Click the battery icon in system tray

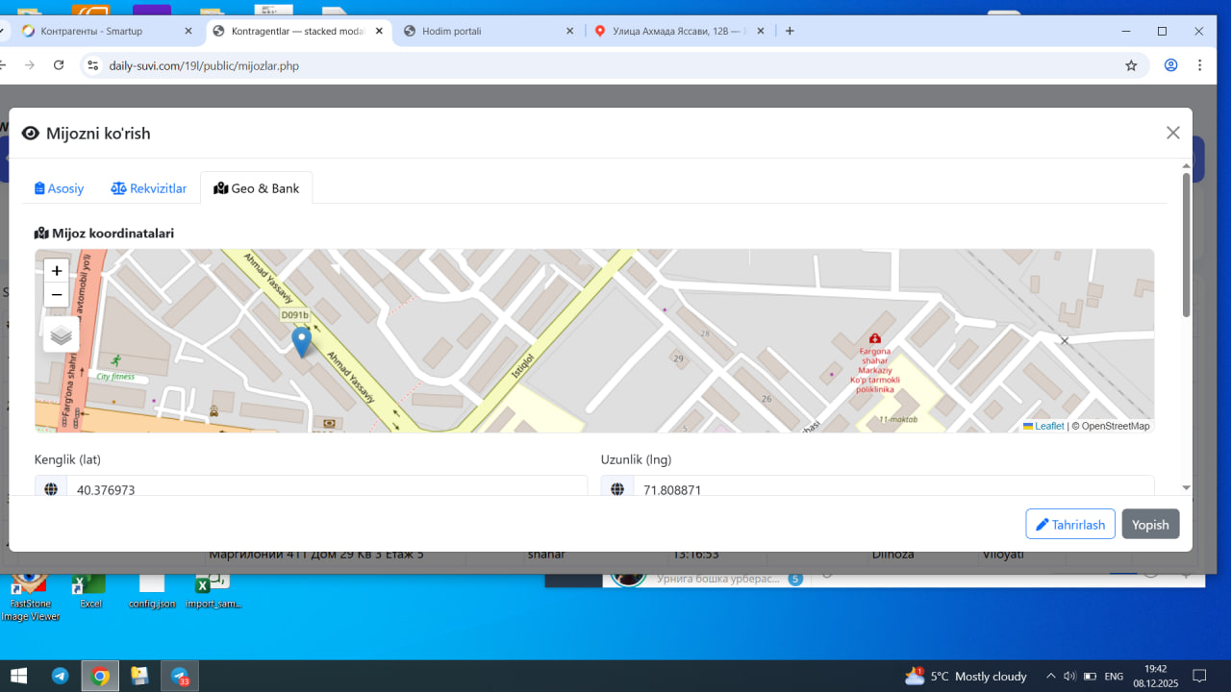pos(1088,676)
